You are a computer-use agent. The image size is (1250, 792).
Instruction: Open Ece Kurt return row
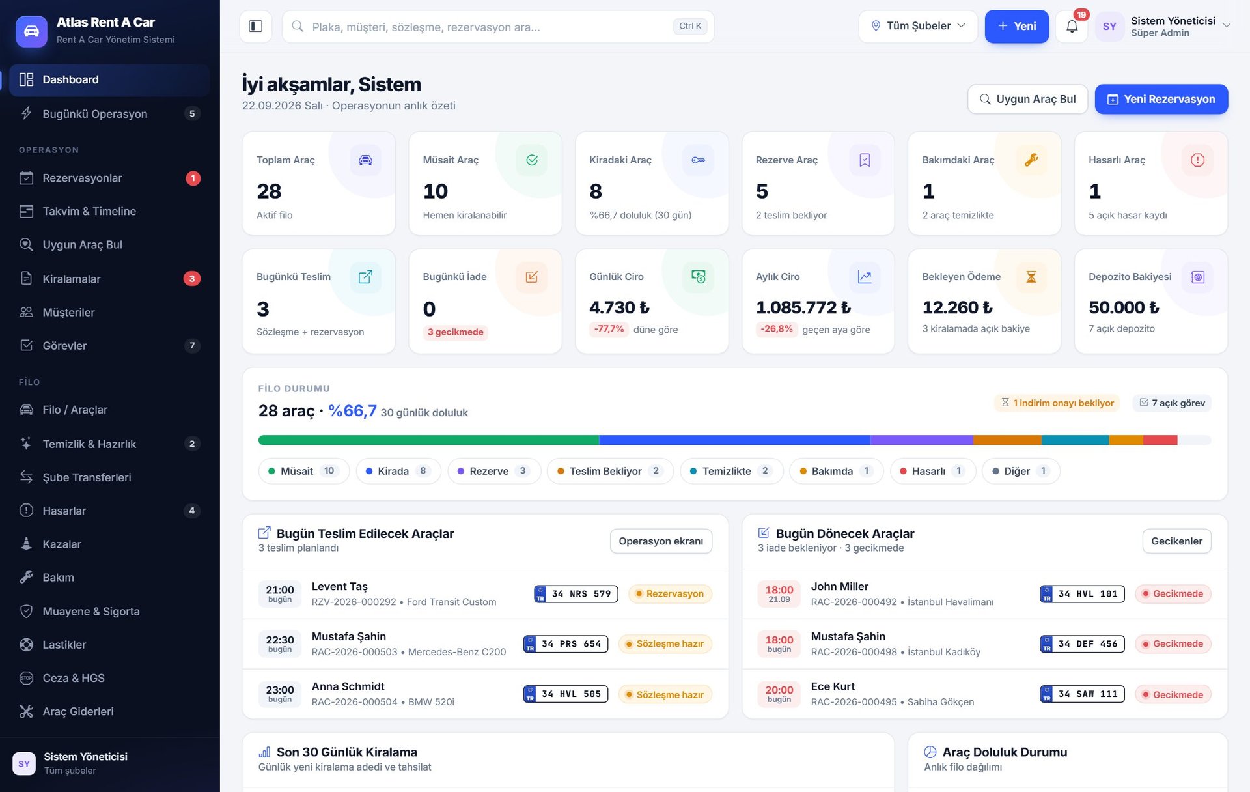point(984,694)
